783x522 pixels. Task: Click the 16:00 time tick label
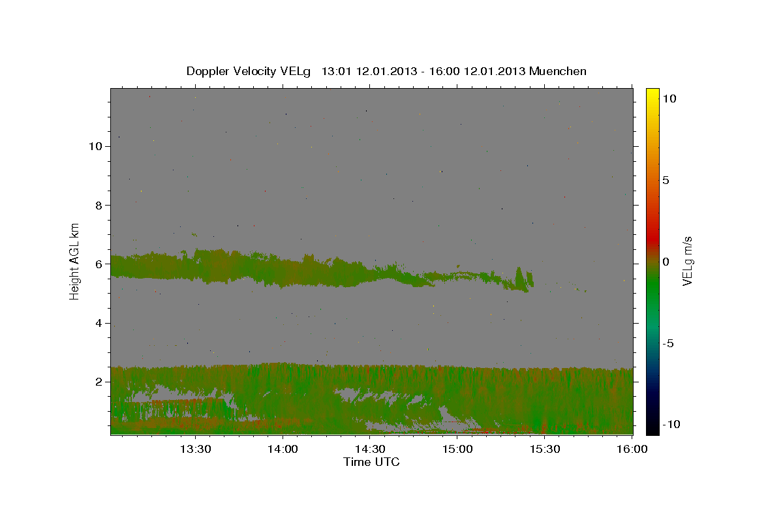click(632, 449)
